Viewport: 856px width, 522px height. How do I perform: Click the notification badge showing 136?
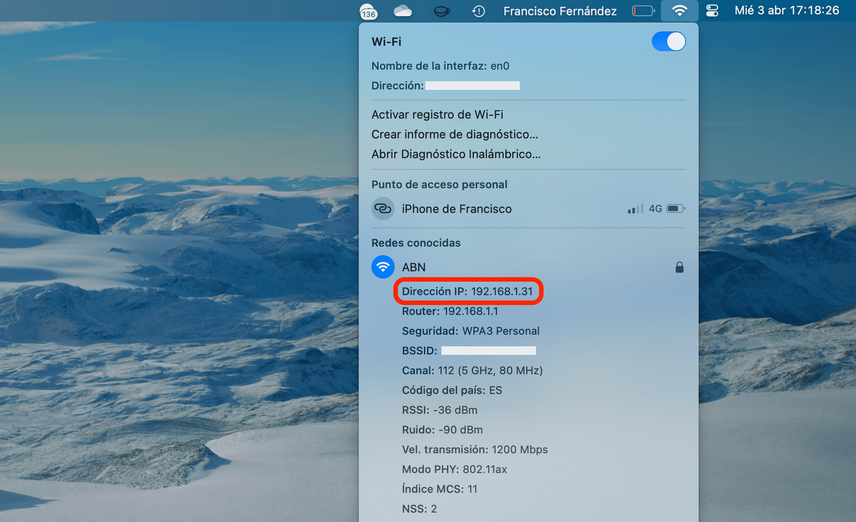368,11
